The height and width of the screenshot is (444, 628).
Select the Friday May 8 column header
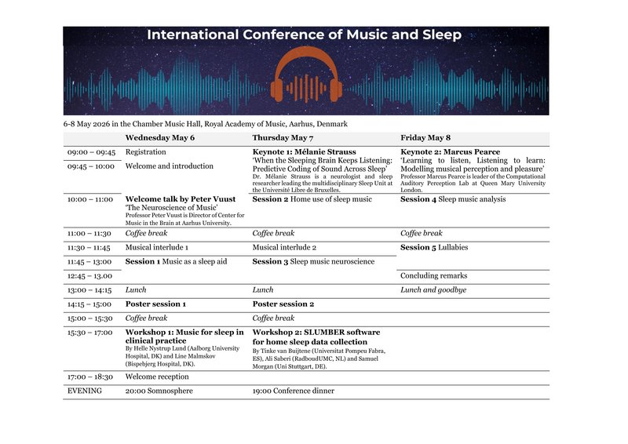(425, 138)
